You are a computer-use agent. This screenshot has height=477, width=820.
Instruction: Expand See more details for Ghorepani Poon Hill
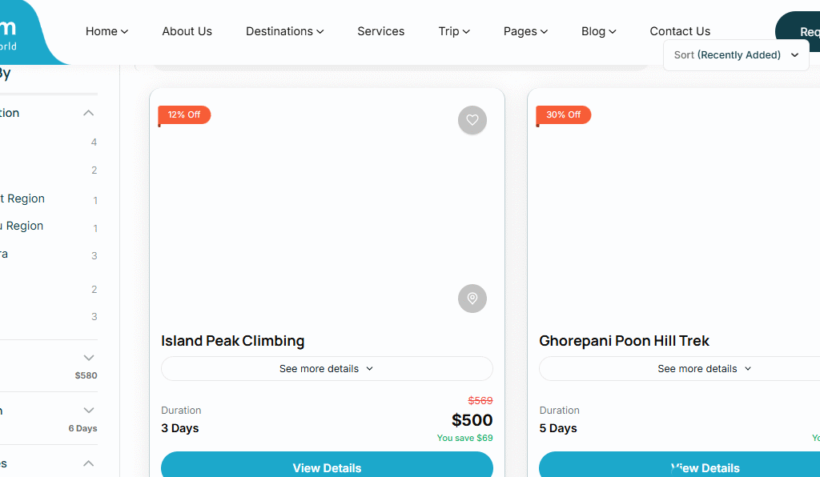tap(705, 369)
